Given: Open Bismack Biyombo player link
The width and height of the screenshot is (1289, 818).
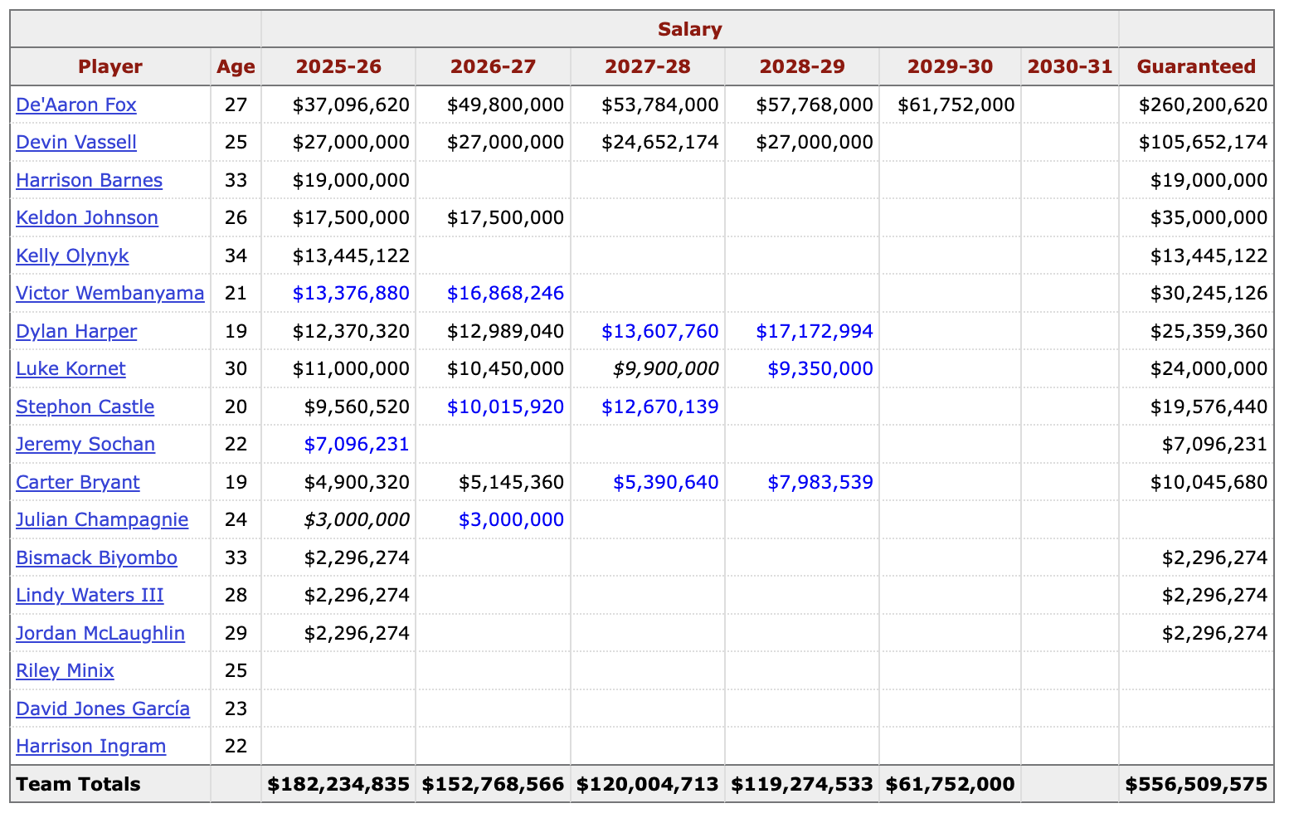Looking at the screenshot, I should [x=96, y=558].
